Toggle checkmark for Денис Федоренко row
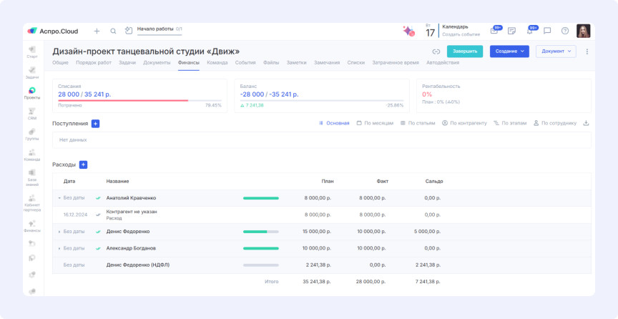 coord(98,231)
